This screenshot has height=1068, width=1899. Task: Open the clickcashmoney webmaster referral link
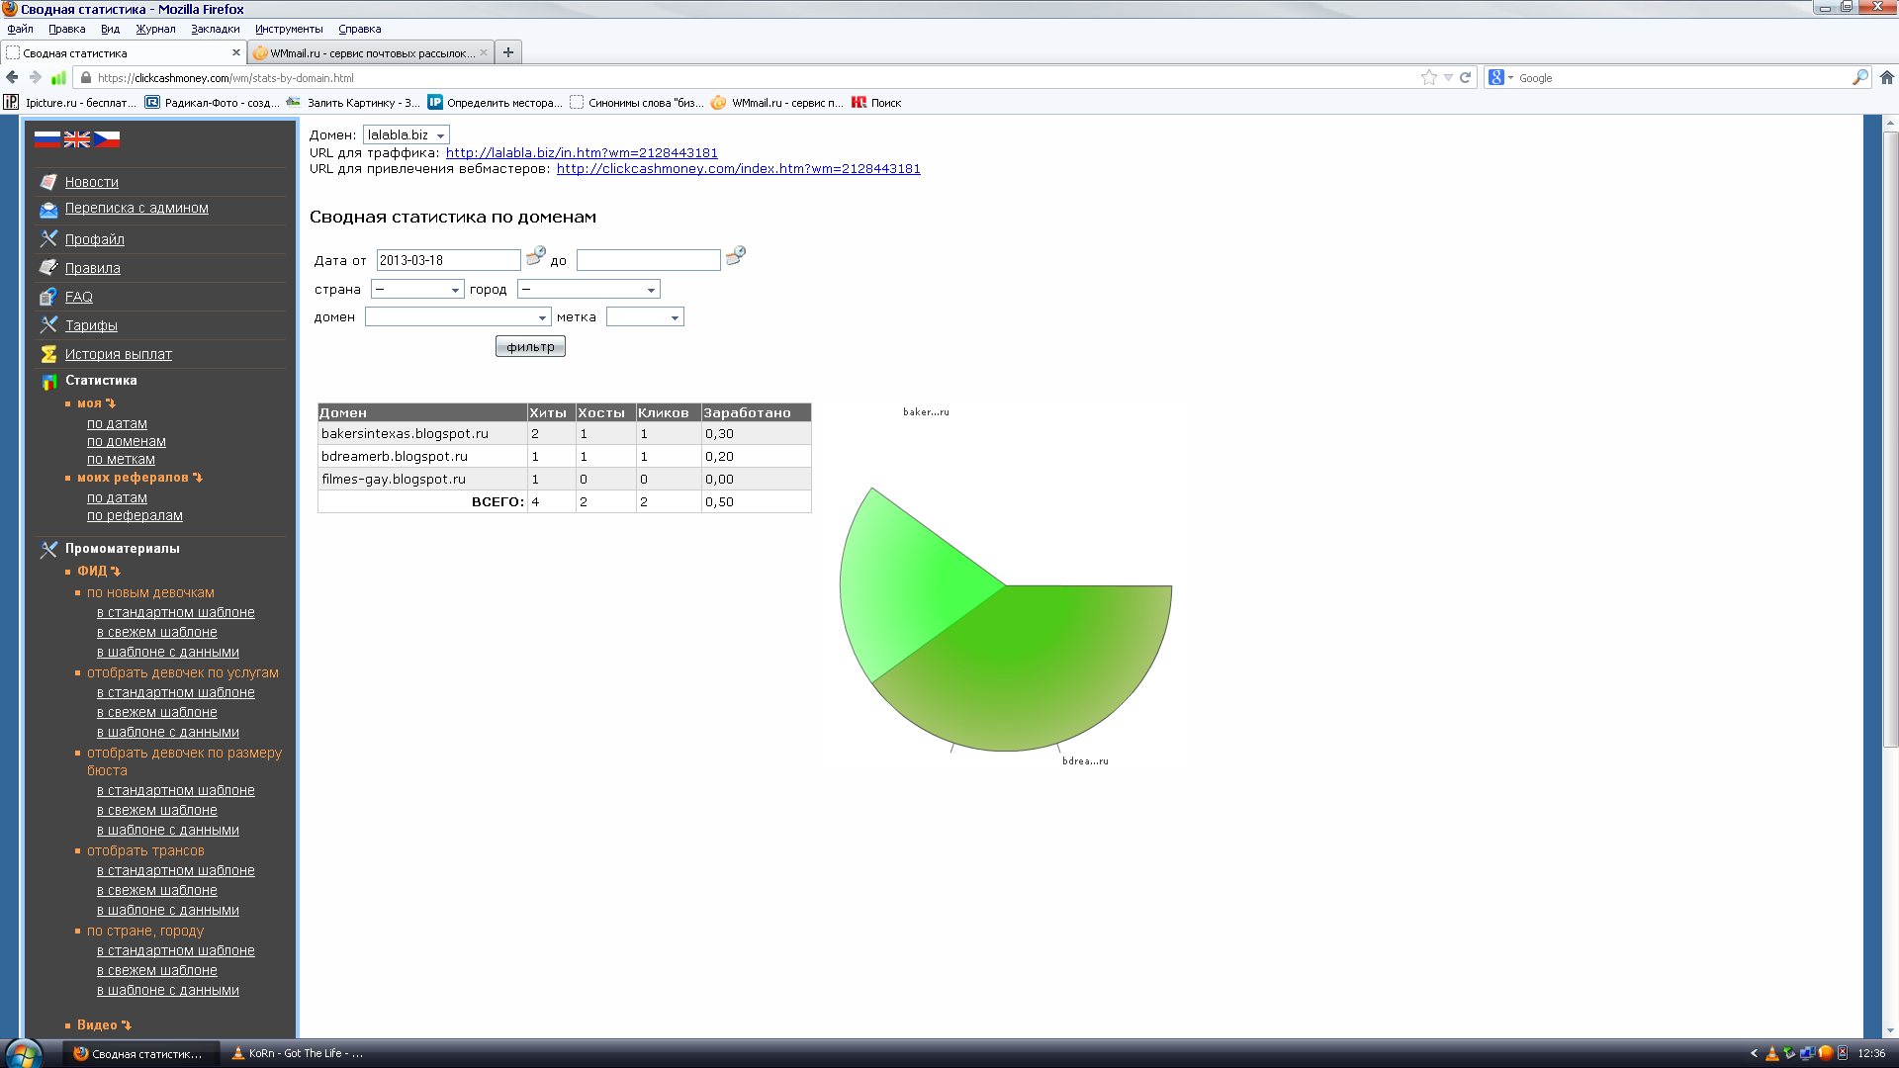pos(738,168)
